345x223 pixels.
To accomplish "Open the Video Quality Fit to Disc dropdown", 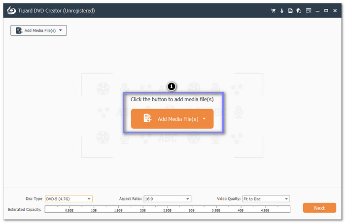I will 266,199.
